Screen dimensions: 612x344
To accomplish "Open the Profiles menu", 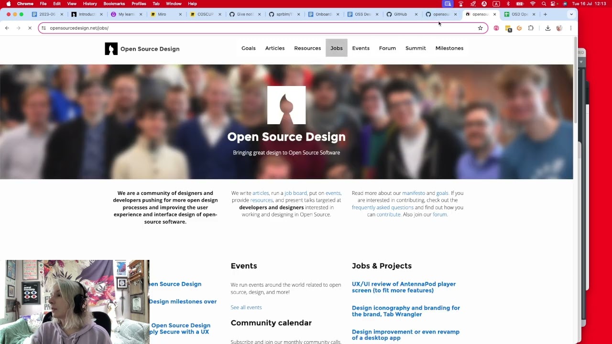I will 139,4.
